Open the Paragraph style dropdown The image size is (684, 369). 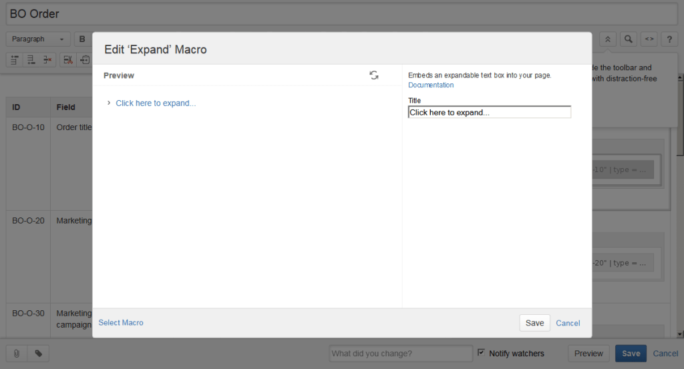pyautogui.click(x=38, y=39)
